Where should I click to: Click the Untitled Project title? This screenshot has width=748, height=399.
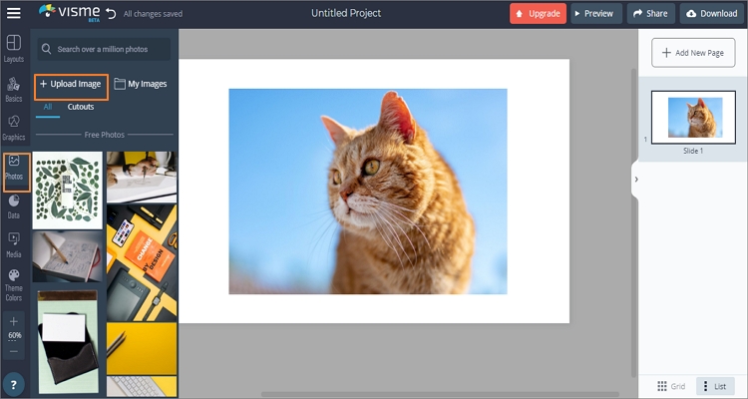tap(346, 13)
